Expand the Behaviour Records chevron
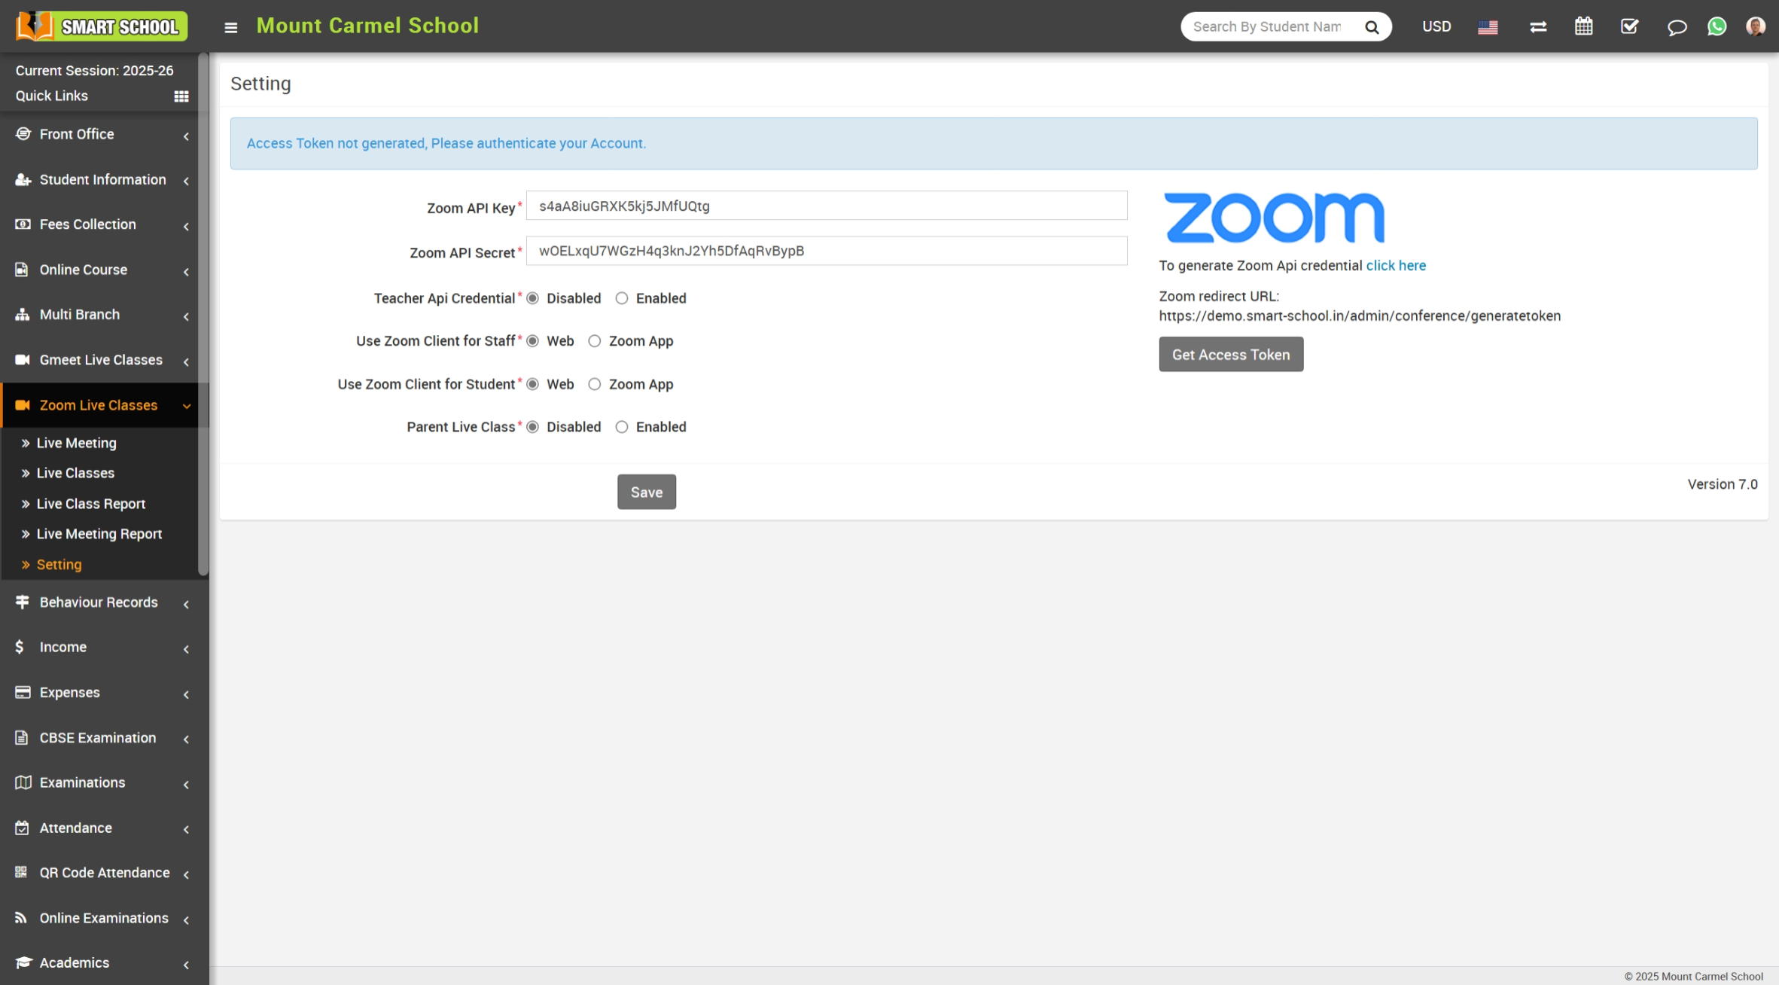Viewport: 1779px width, 985px height. tap(186, 605)
